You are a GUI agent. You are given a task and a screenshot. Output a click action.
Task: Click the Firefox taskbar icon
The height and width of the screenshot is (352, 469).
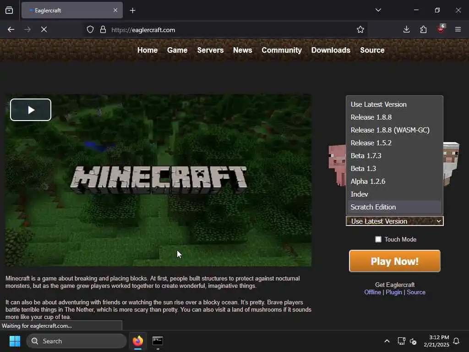click(x=138, y=341)
